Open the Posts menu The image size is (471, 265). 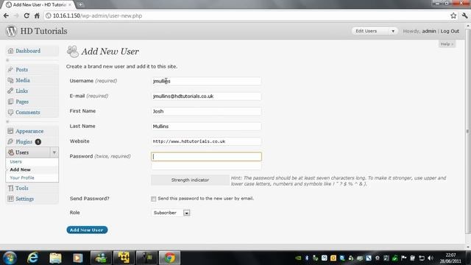(x=21, y=69)
